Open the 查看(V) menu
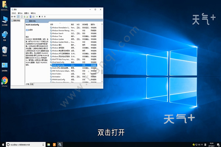The image size is (221, 147). tap(27, 13)
